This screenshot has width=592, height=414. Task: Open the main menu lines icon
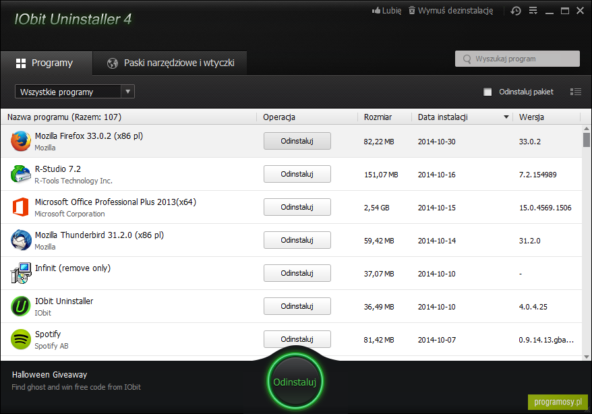533,11
